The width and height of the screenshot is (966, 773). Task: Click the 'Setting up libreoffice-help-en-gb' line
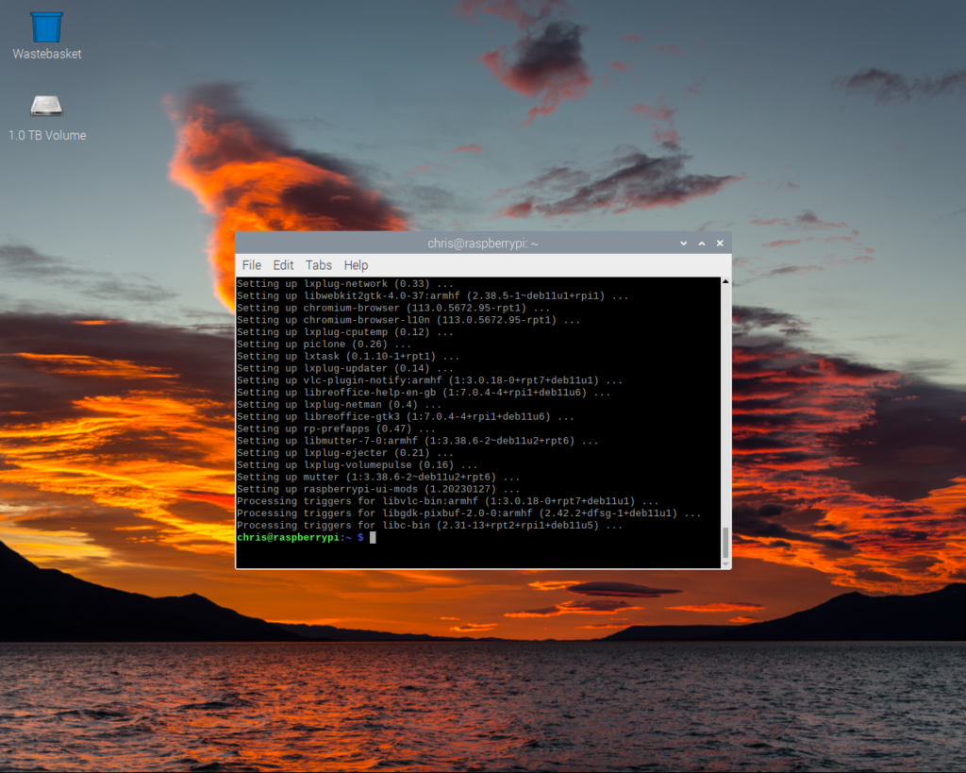click(424, 393)
